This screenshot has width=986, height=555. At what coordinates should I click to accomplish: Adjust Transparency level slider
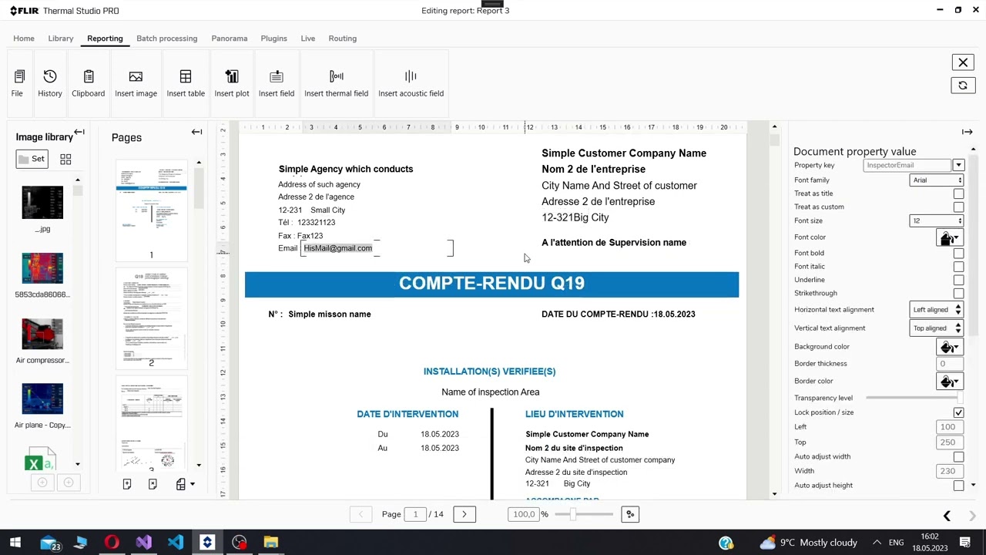click(x=914, y=398)
